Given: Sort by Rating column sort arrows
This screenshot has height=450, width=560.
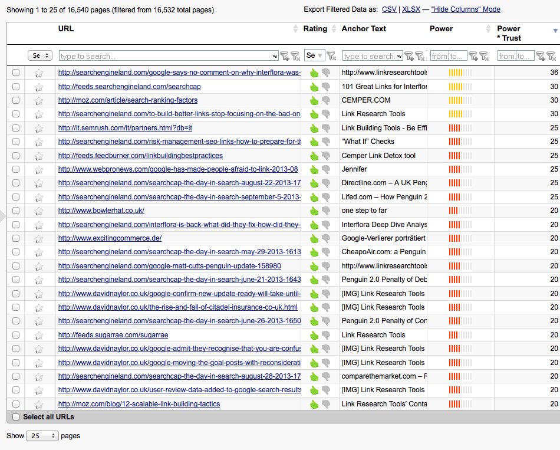Looking at the screenshot, I should coord(334,28).
